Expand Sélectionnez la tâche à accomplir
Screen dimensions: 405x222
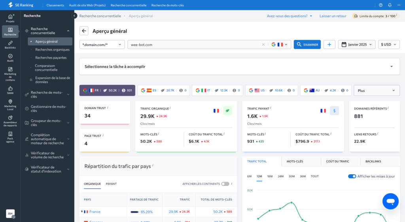pos(239,66)
